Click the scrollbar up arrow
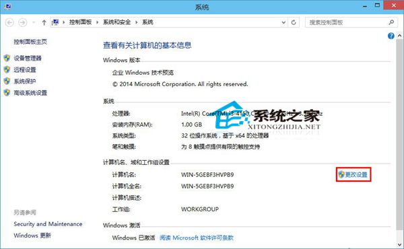 click(399, 36)
